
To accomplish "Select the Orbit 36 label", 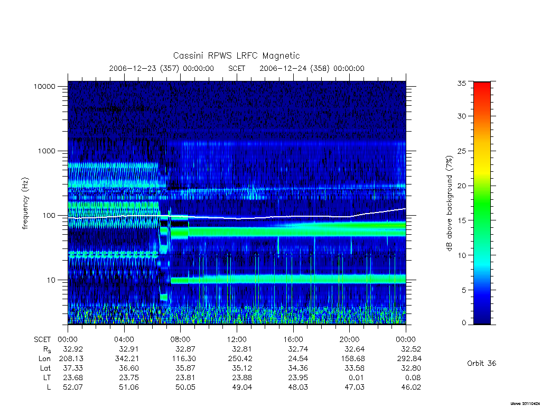I will [x=481, y=363].
